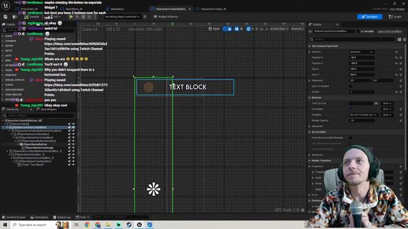Select the CharacterCreatorButton tab
The image size is (408, 229).
[x=171, y=9]
